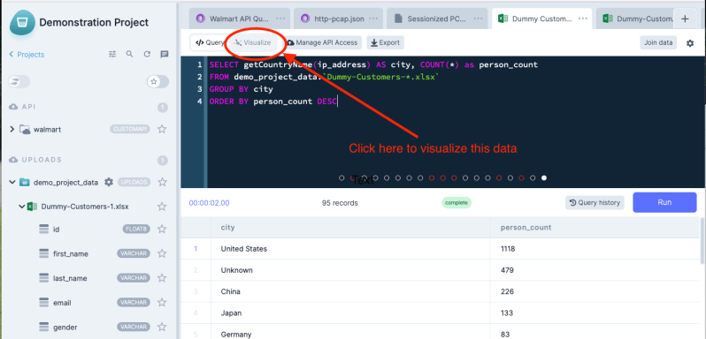
Task: Click the Join data button
Action: pos(658,42)
